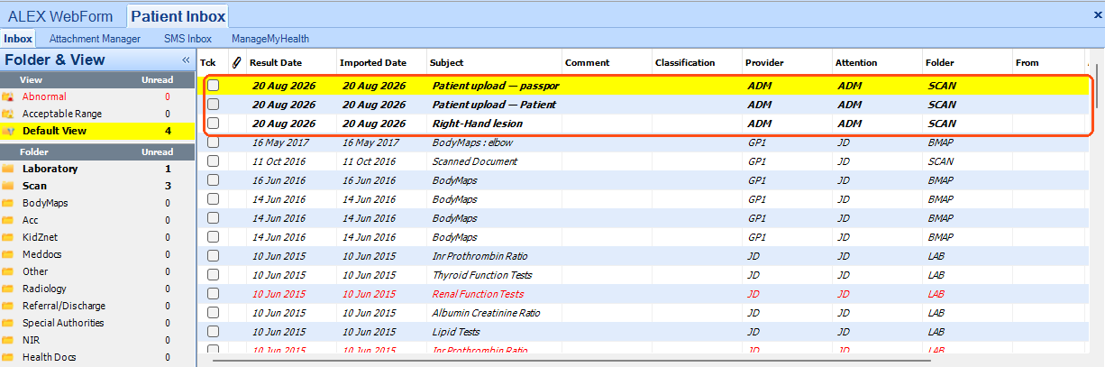The width and height of the screenshot is (1105, 367).
Task: Tick checkbox for 16 Jun 2016 BodyMaps row
Action: 214,180
